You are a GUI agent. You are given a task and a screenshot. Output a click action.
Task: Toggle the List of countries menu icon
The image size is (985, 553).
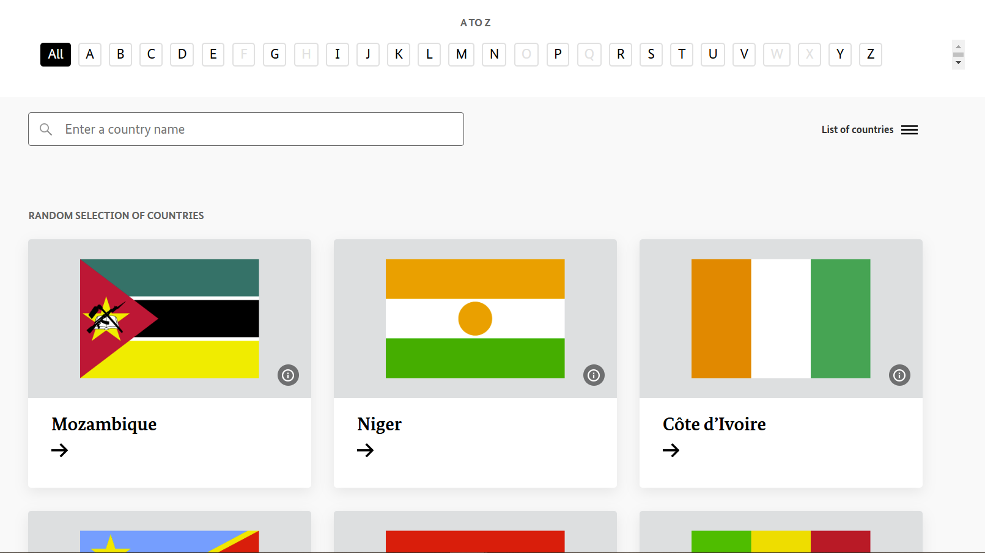(909, 129)
